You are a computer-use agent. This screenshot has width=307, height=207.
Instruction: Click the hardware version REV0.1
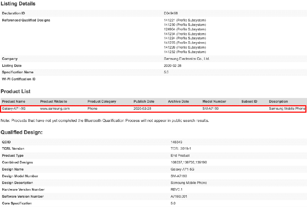[177, 190]
